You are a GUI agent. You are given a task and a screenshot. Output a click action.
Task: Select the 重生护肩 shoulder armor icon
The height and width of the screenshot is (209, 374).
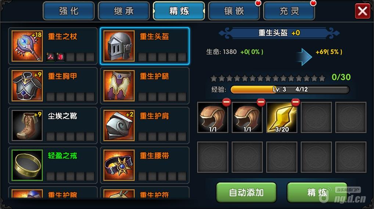click(x=119, y=125)
